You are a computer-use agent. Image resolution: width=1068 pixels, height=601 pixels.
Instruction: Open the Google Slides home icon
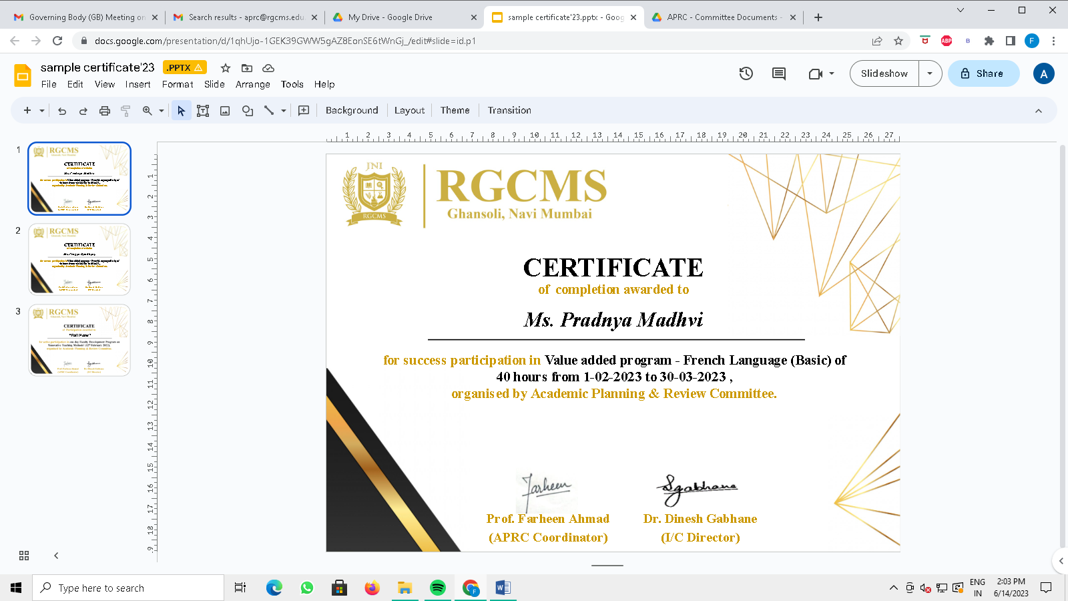coord(23,75)
